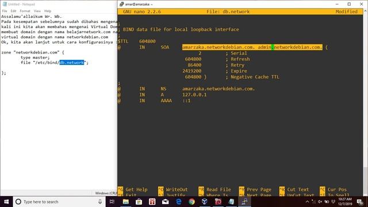Click the ^C Cur Pos shortcut in nano
Viewport: 368px width, 207px height.
click(x=333, y=189)
